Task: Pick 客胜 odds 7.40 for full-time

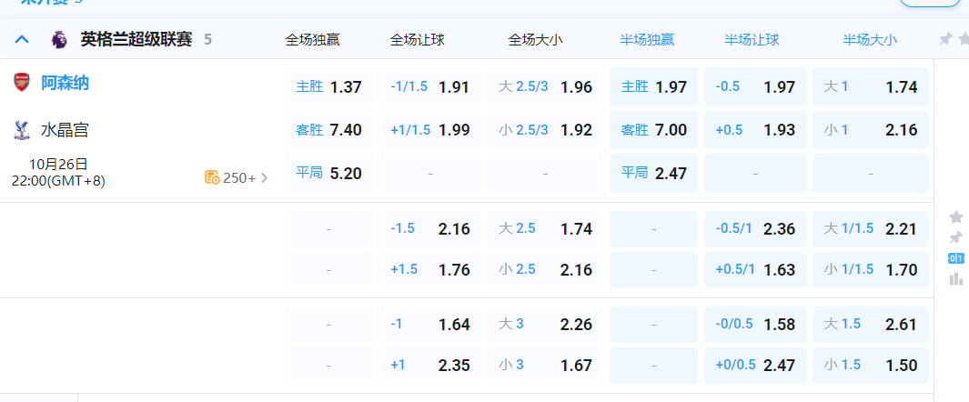Action: tap(328, 130)
